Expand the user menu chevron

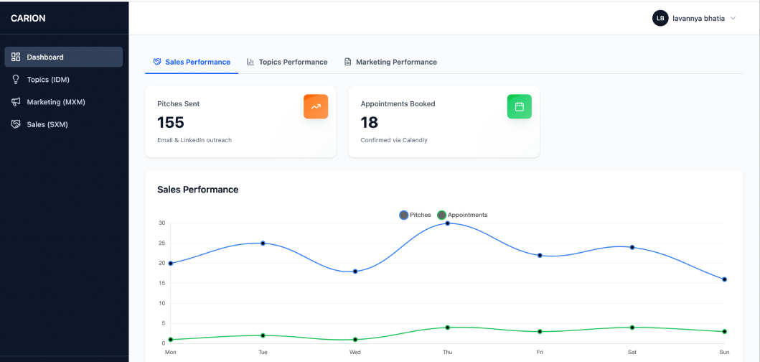point(733,18)
